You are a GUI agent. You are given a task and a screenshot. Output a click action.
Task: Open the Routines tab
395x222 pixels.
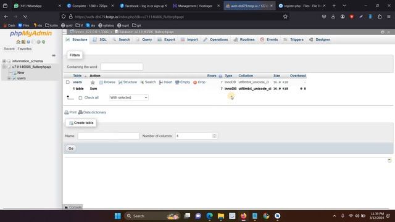tap(244, 39)
